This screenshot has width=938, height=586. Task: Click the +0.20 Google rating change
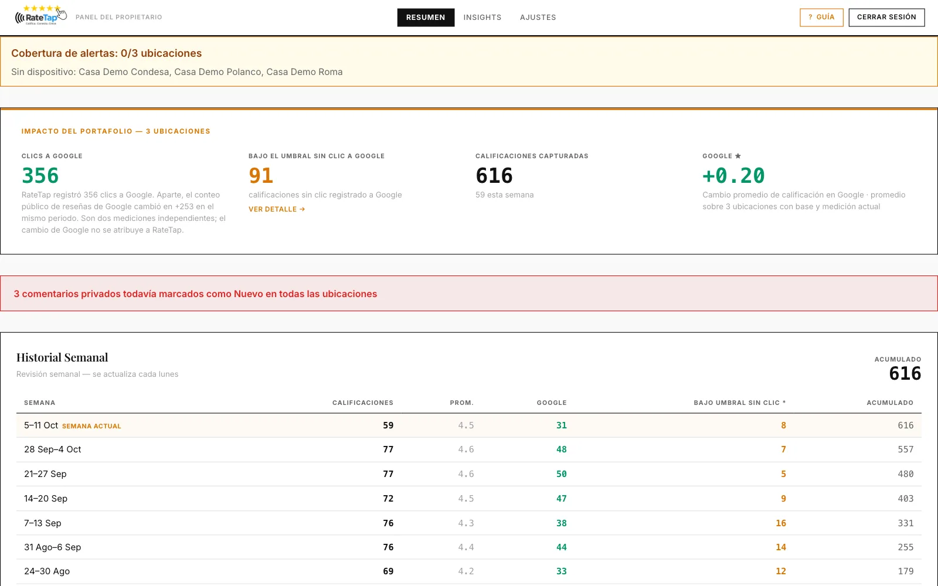tap(733, 175)
